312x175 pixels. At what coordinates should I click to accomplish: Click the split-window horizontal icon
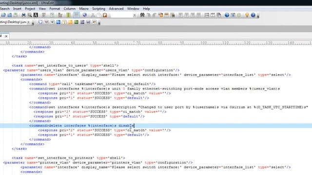207,15
